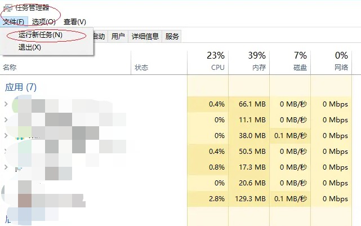Switch to the 用户 tab
The height and width of the screenshot is (226, 361).
pos(118,37)
